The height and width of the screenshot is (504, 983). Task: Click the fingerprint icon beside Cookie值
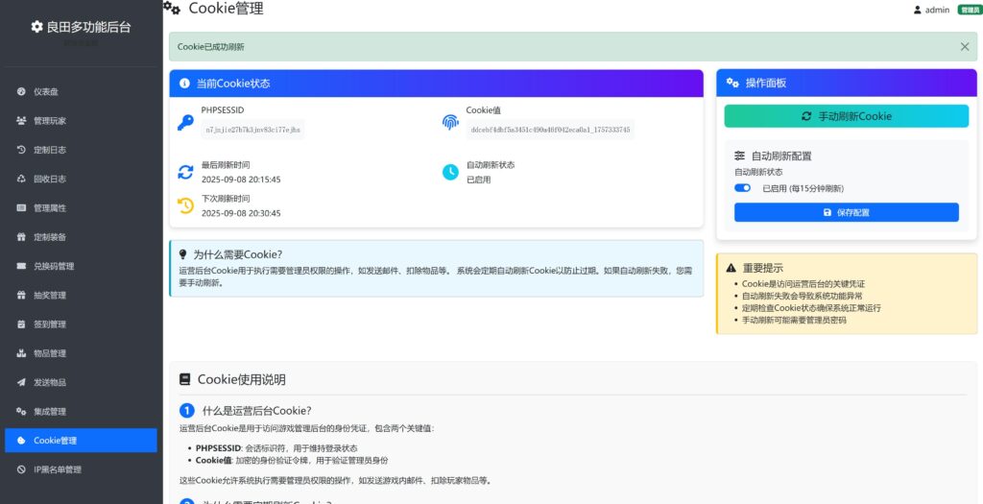point(450,123)
